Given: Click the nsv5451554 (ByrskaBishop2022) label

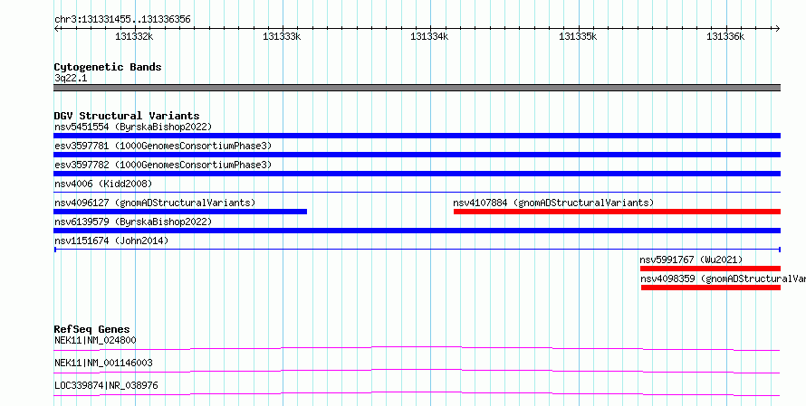Looking at the screenshot, I should (x=133, y=127).
